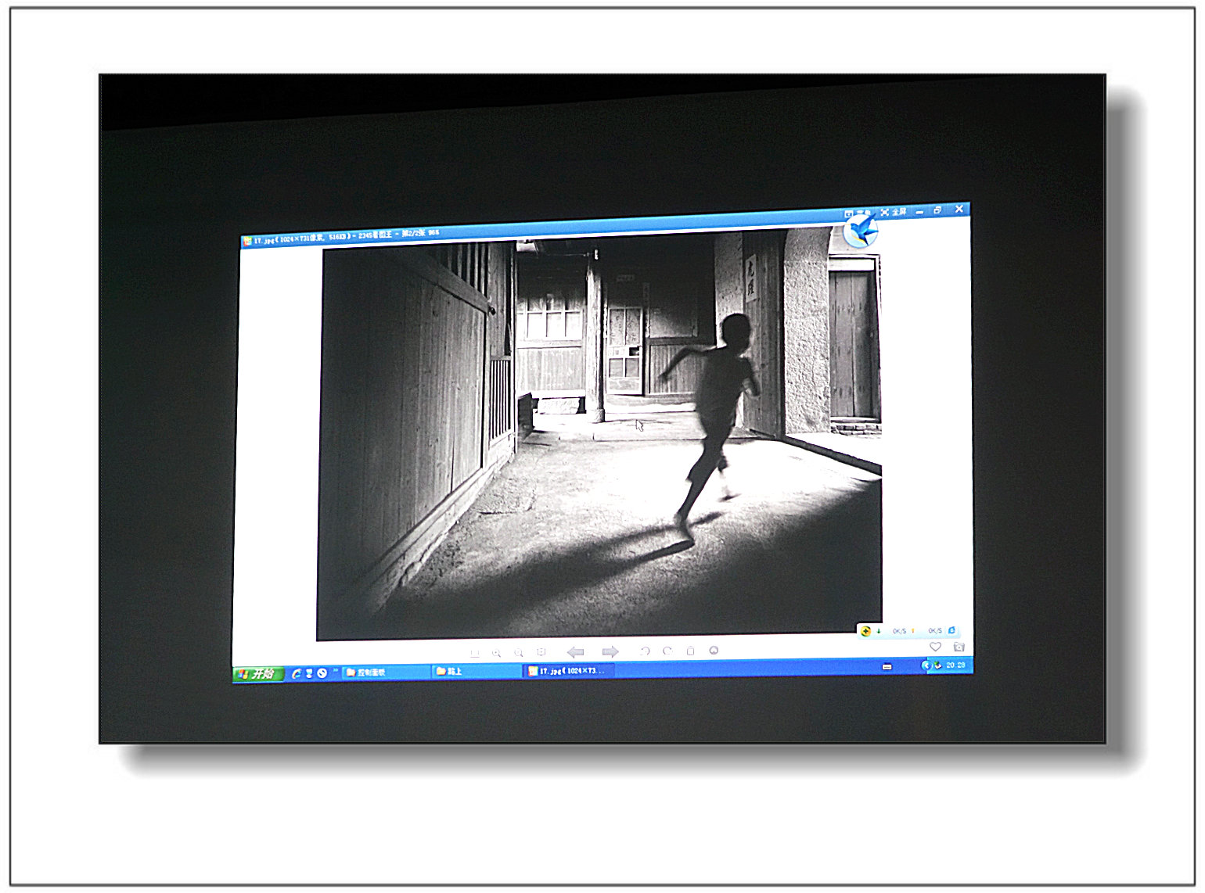Open the image folder icon at bottom right
The width and height of the screenshot is (1205, 893).
959,647
